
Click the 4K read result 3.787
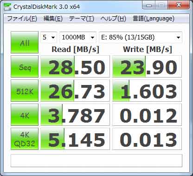pos(75,115)
